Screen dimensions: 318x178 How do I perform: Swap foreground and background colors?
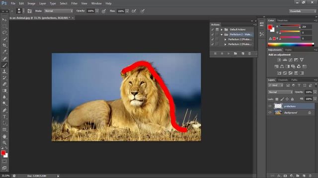(x=6, y=148)
